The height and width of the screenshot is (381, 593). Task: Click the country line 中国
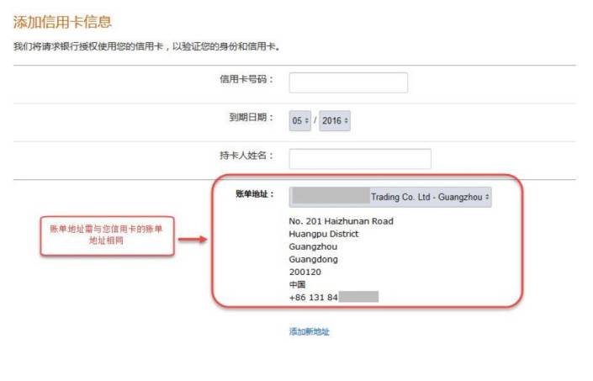297,284
